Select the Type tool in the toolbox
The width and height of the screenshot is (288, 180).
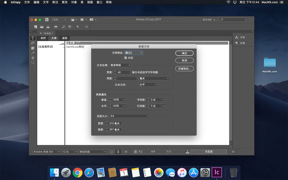tap(33, 38)
